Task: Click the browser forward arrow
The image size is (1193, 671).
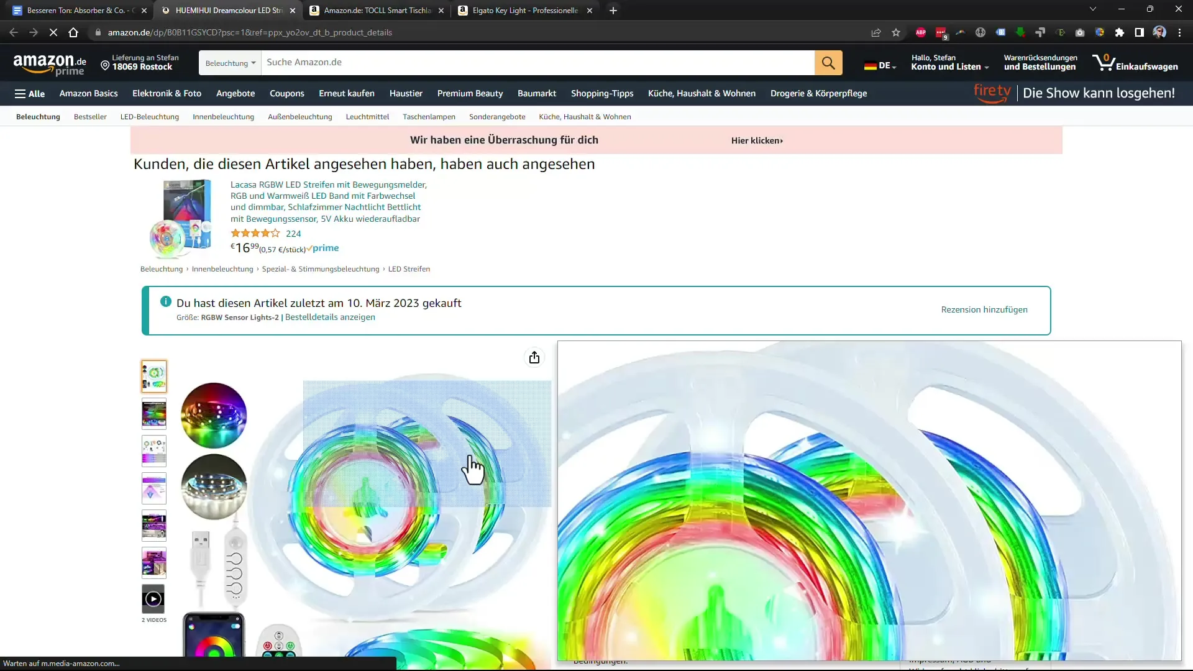Action: (x=34, y=32)
